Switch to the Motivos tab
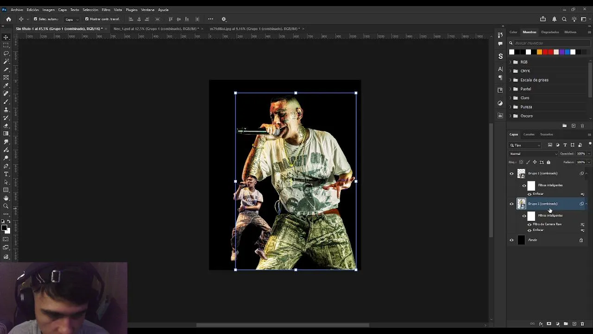The width and height of the screenshot is (593, 334). click(570, 32)
